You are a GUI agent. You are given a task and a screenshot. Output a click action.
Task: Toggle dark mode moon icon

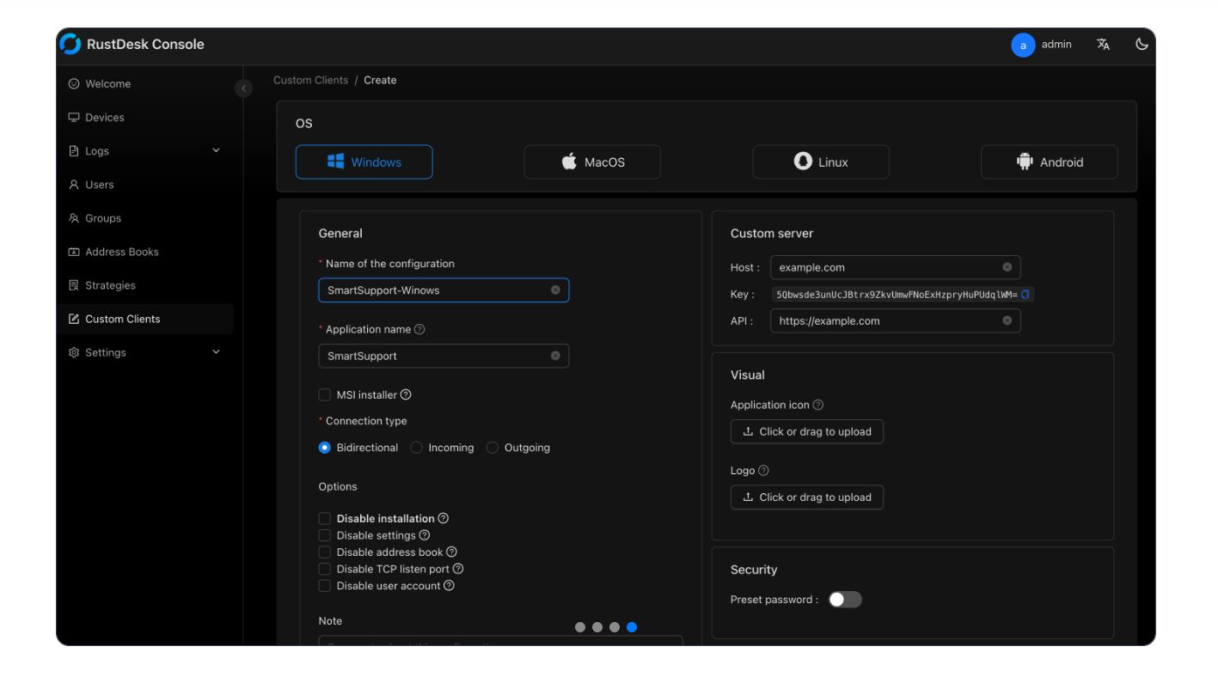point(1141,45)
